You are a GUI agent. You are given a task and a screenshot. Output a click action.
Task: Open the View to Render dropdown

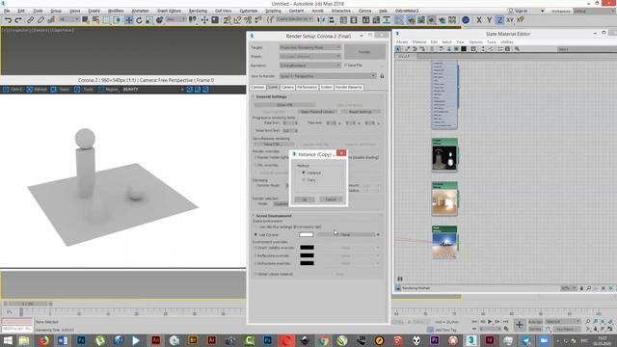(328, 76)
